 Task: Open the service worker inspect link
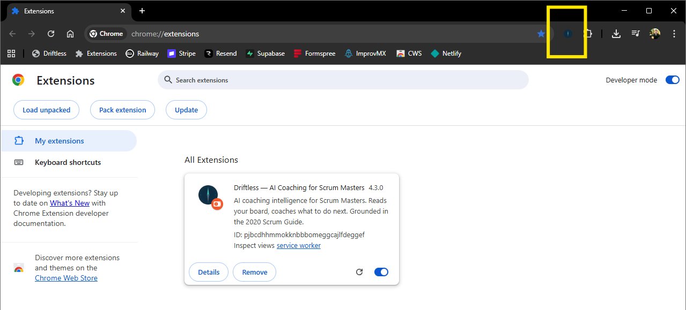point(298,245)
